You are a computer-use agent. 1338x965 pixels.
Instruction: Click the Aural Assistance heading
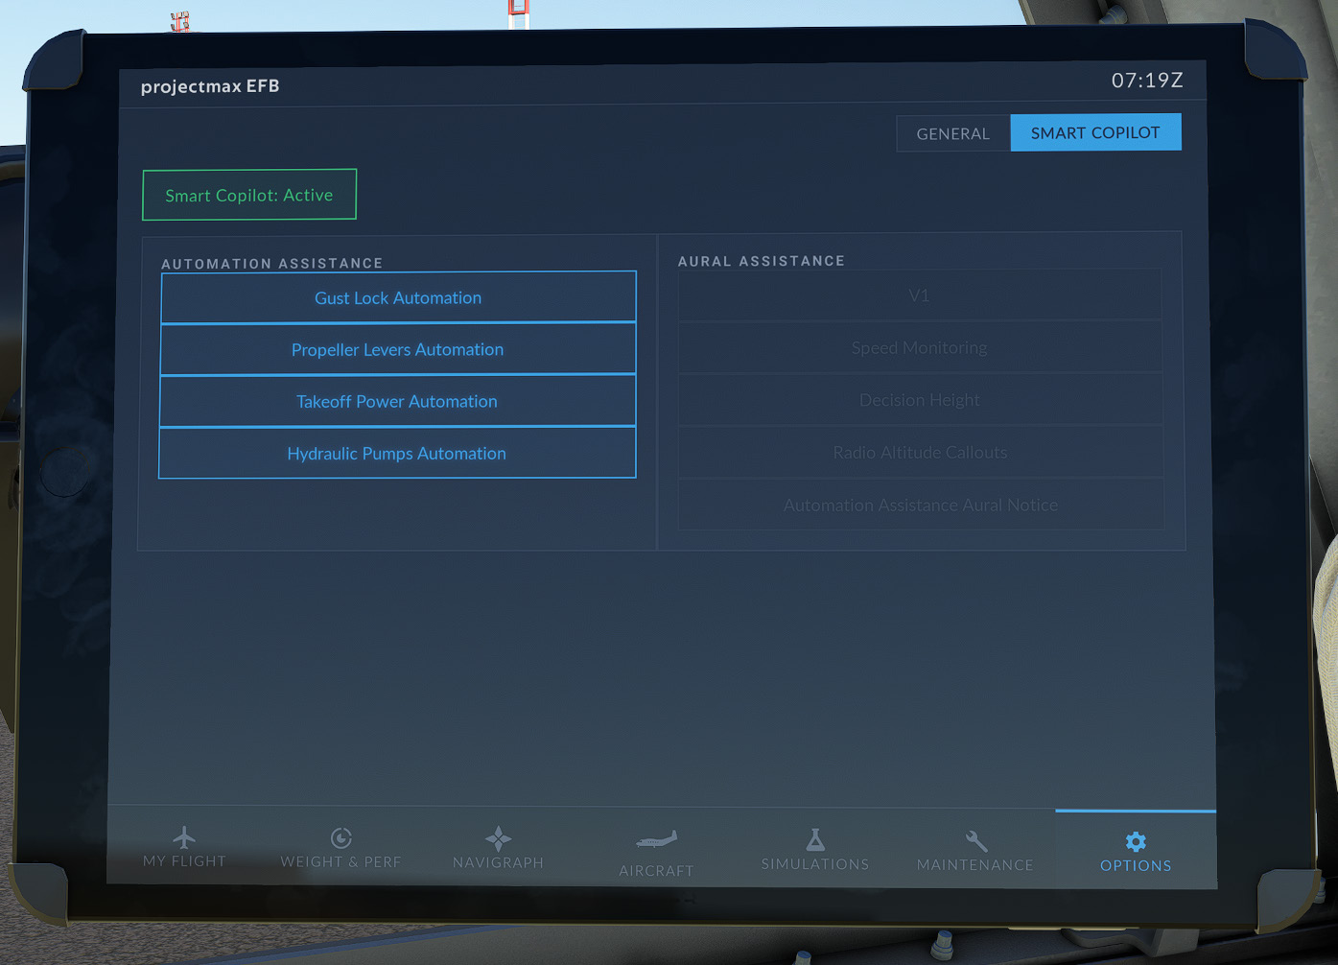click(762, 261)
